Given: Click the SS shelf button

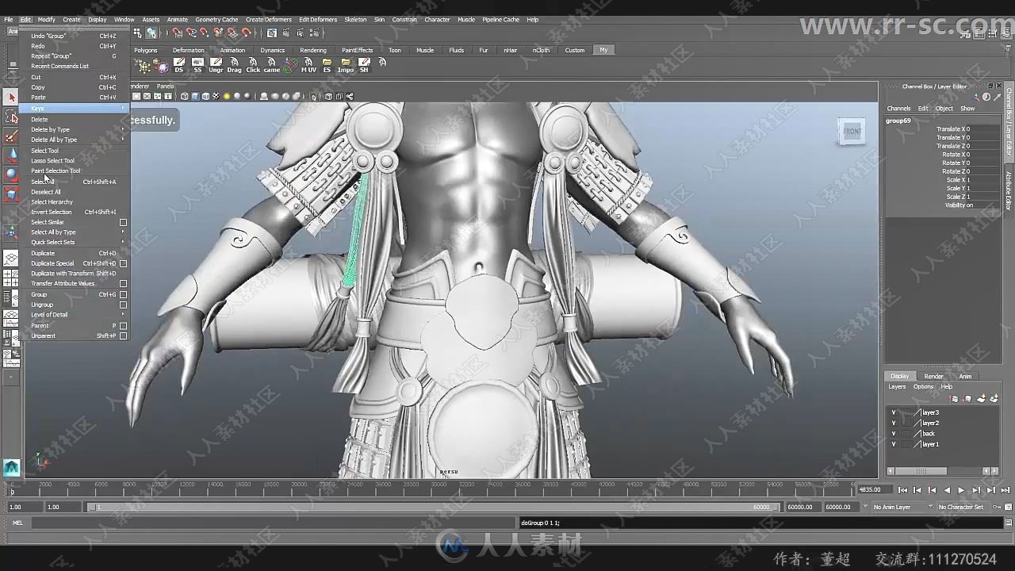Looking at the screenshot, I should pos(197,65).
